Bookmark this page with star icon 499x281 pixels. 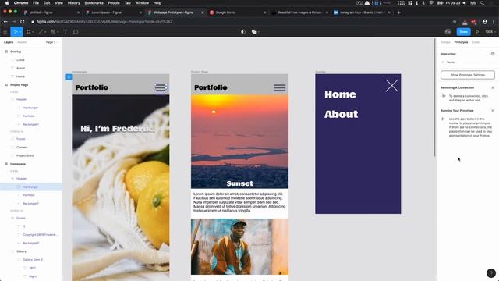[x=455, y=22]
